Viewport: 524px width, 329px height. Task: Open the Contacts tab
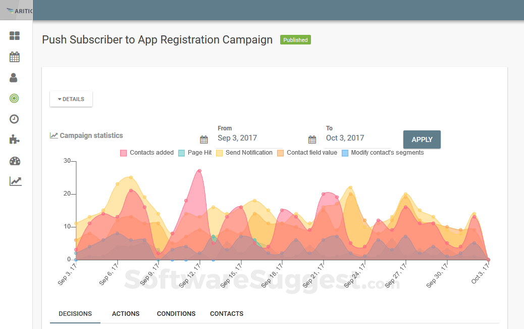point(227,314)
